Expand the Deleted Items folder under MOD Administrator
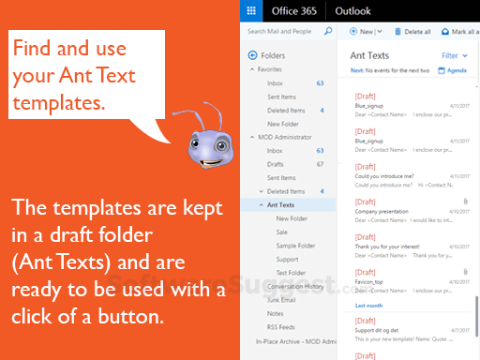Image resolution: width=480 pixels, height=360 pixels. [x=262, y=191]
